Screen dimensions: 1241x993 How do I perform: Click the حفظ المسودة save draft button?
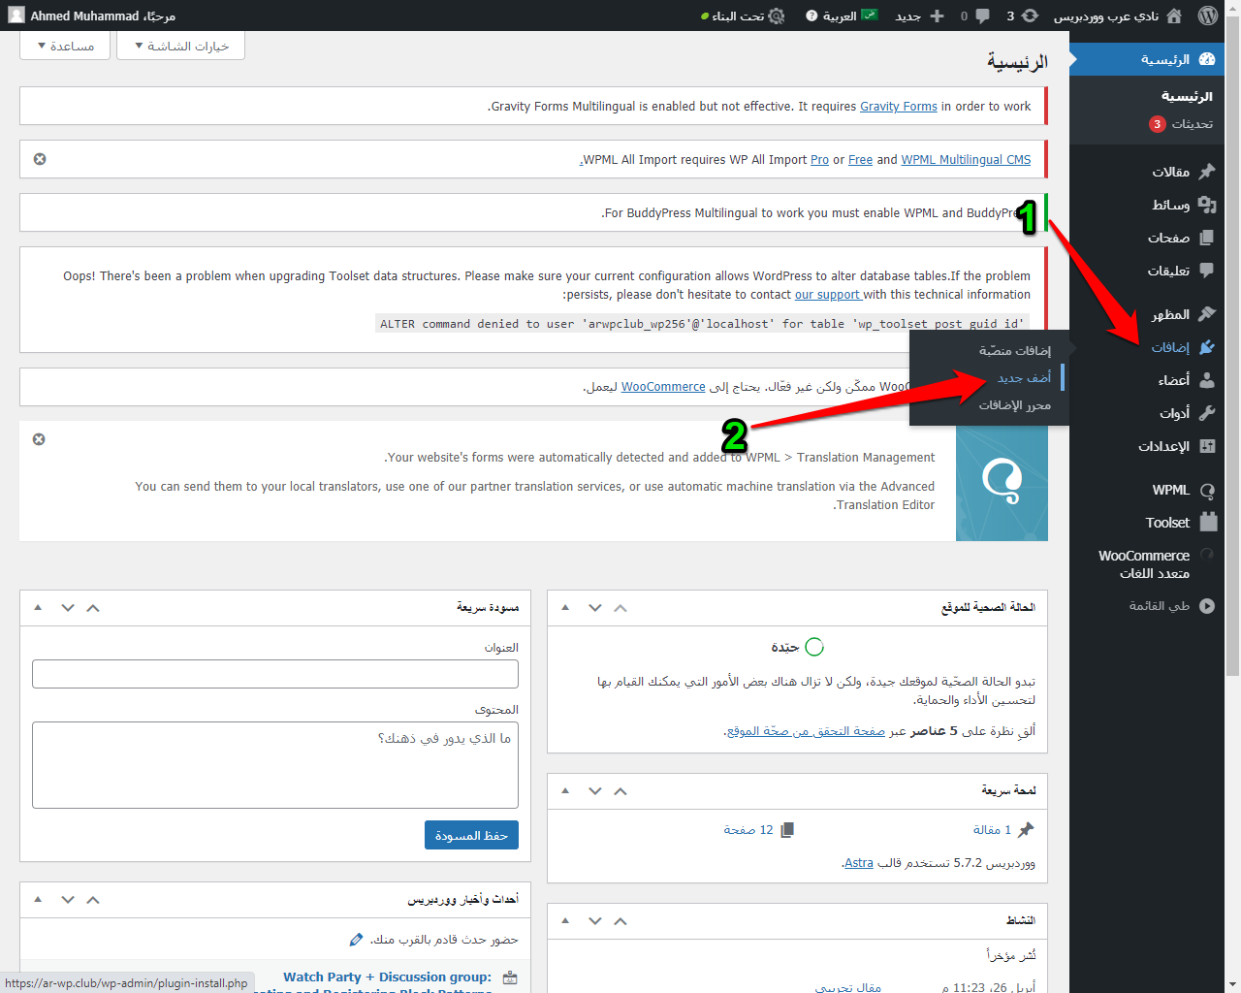pos(471,835)
